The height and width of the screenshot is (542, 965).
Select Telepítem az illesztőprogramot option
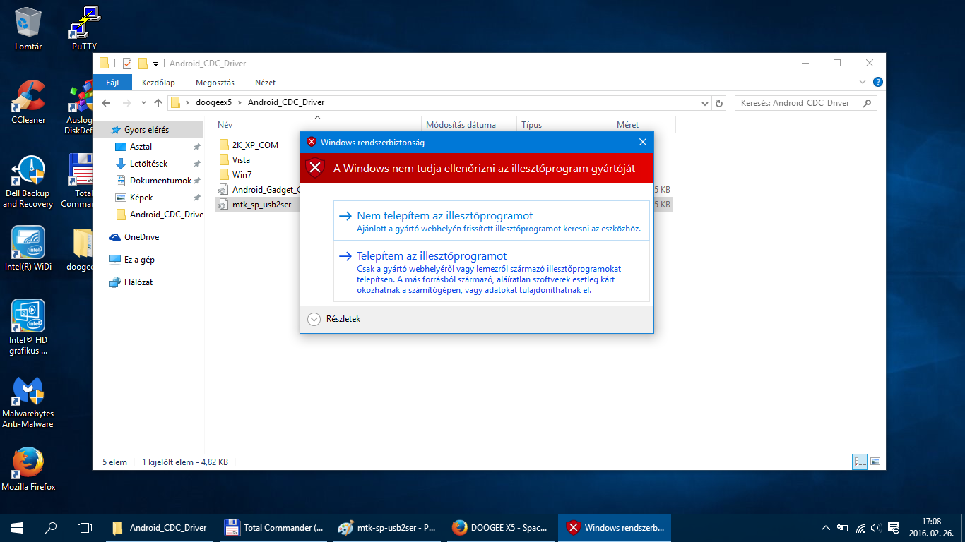[432, 256]
